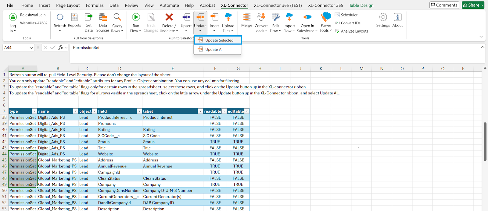Image resolution: width=488 pixels, height=211 pixels.
Task: Click the Merge icon
Action: click(x=247, y=17)
